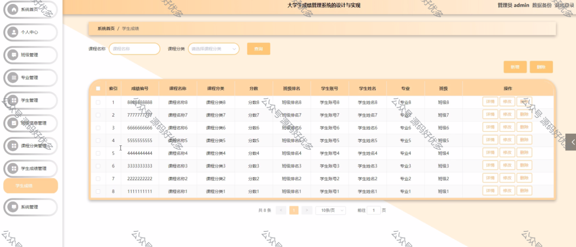The height and width of the screenshot is (247, 576).
Task: Click 删除 for row 6666666666
Action: tap(524, 127)
